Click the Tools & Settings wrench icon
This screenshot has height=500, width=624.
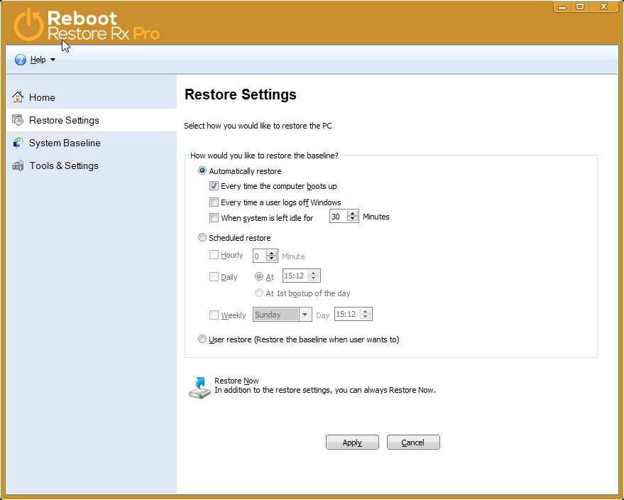16,165
